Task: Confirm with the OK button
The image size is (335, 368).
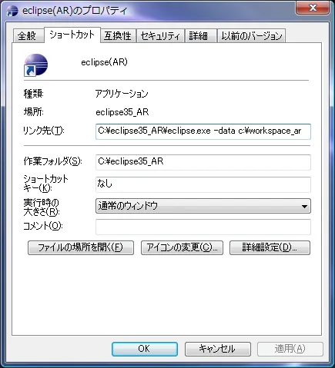Action: [x=145, y=349]
